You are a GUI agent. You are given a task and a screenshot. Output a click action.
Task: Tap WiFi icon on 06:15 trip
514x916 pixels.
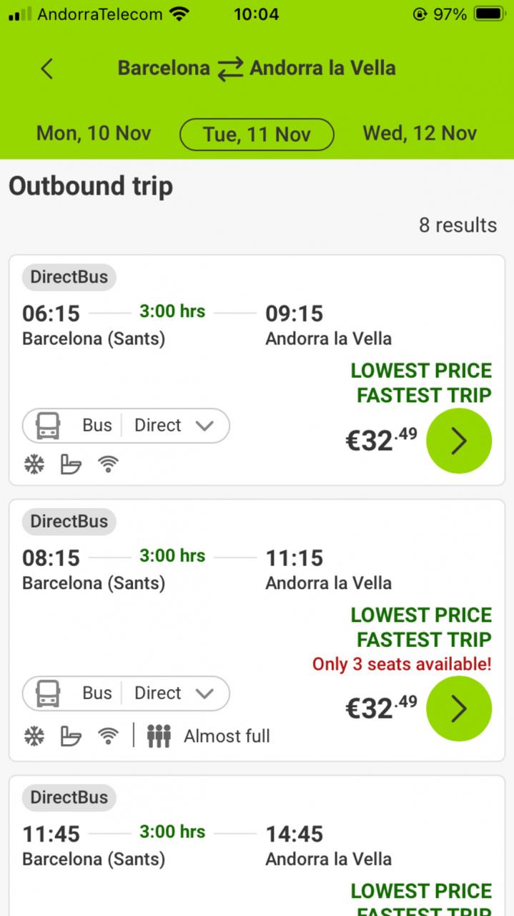[x=108, y=465]
